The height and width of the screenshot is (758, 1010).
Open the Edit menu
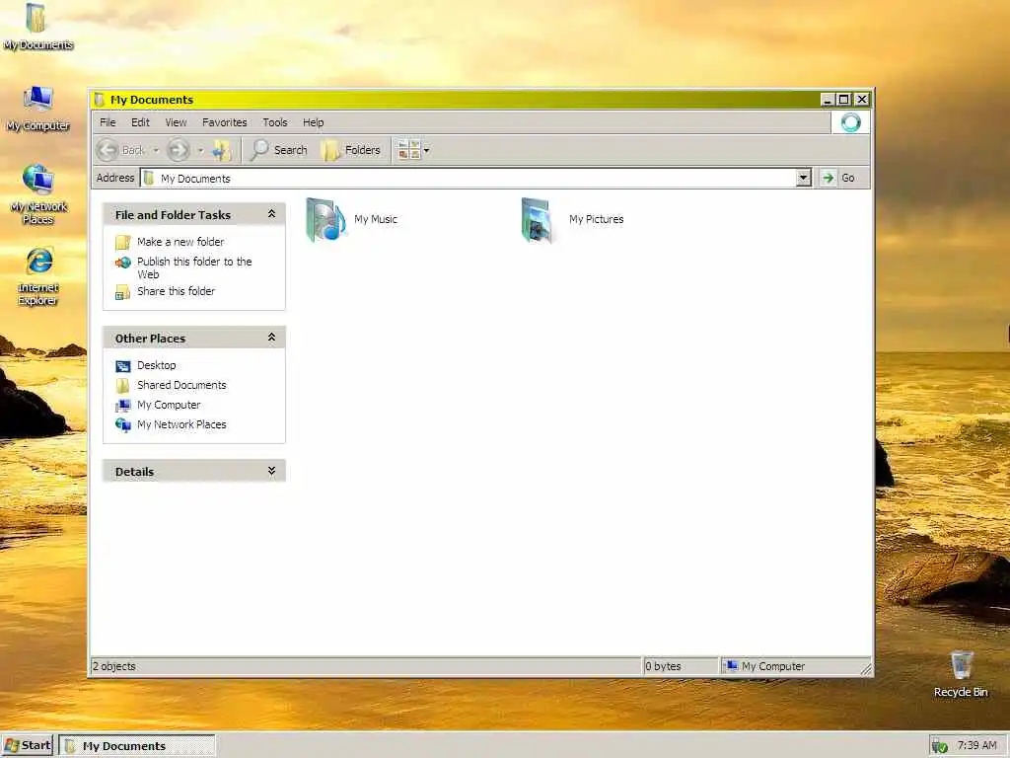[140, 122]
